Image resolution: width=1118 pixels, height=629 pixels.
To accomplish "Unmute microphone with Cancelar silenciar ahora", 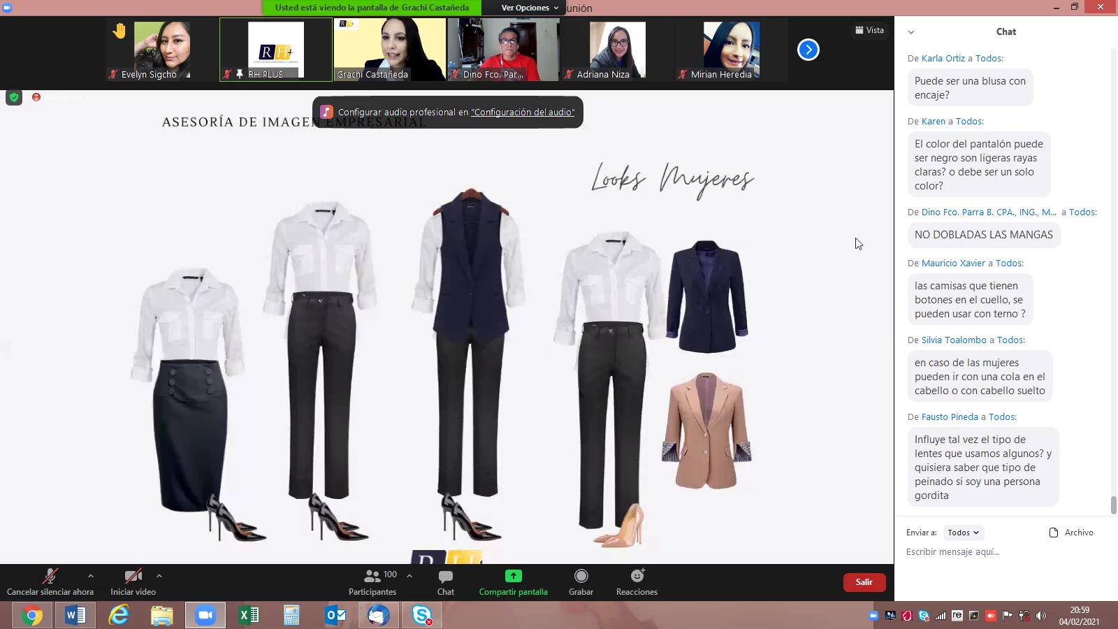I will [50, 577].
